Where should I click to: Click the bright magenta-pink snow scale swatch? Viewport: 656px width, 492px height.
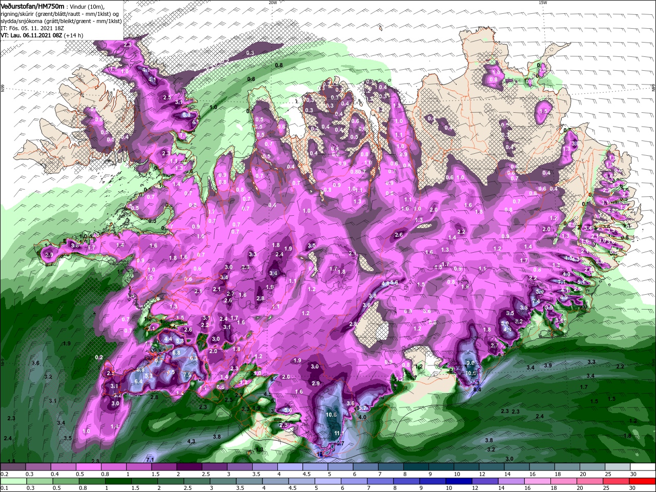point(88,468)
